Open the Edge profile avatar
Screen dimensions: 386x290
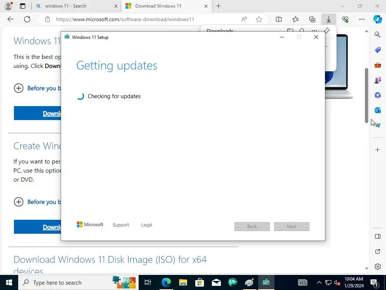click(9, 6)
